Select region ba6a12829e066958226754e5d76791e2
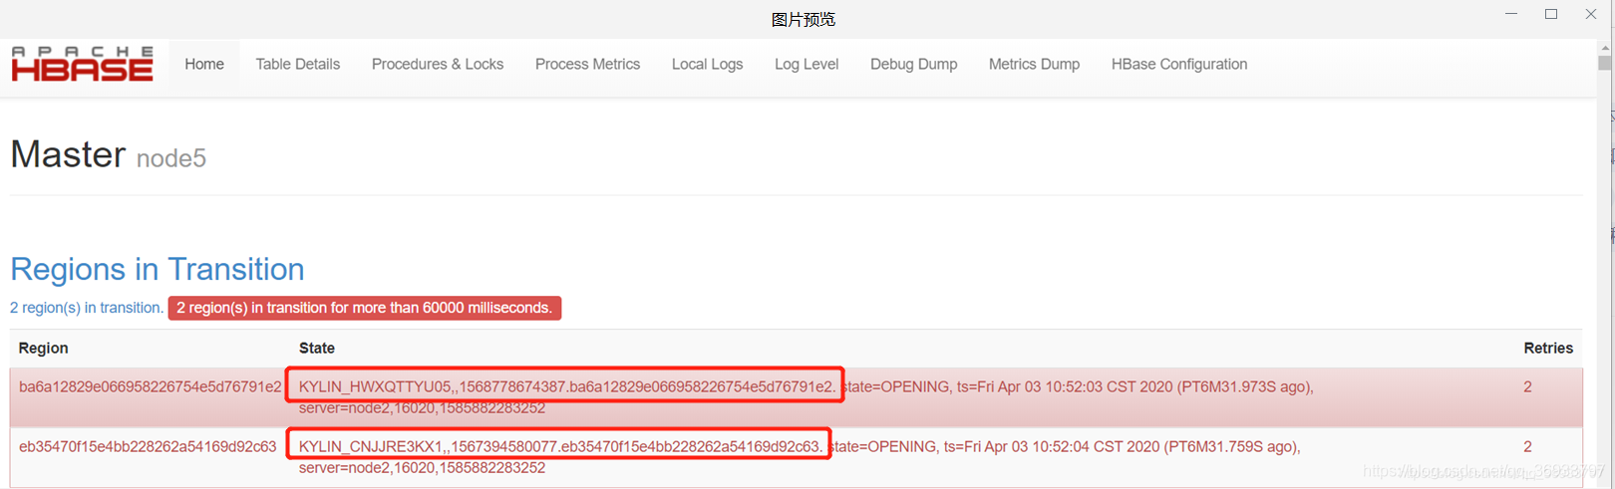This screenshot has width=1615, height=489. [x=151, y=386]
